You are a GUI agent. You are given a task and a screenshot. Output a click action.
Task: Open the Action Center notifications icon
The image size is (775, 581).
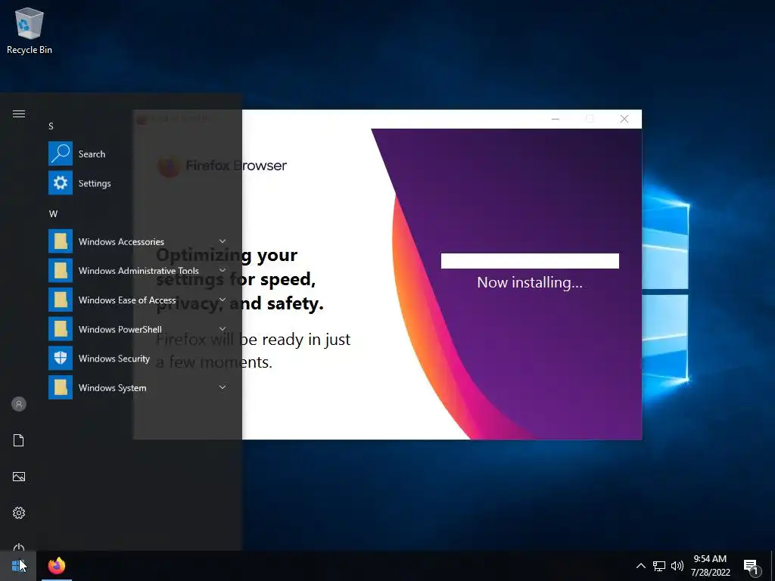coord(752,567)
